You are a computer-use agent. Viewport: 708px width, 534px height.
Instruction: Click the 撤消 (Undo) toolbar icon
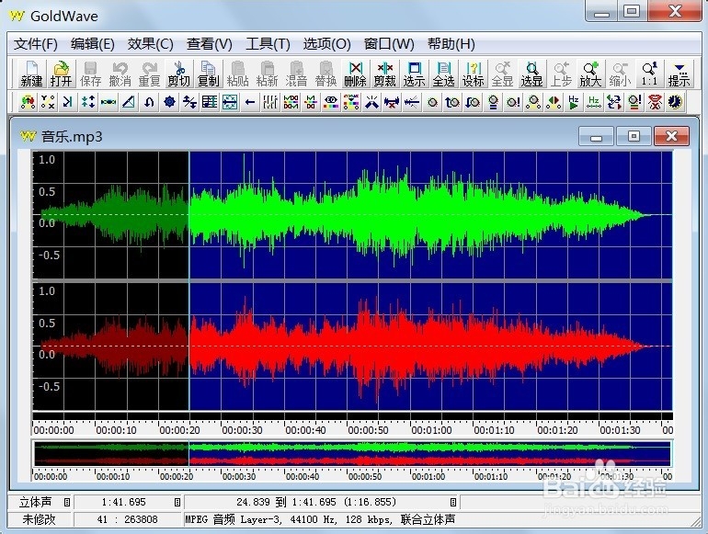click(120, 74)
